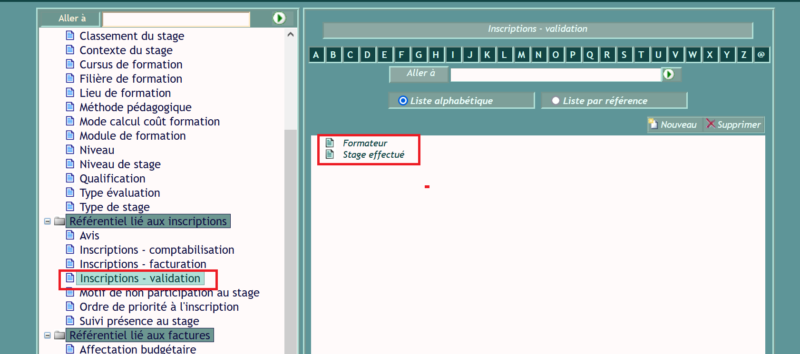Image resolution: width=800 pixels, height=354 pixels.
Task: Open Suivi présence au stage entry
Action: (x=139, y=321)
